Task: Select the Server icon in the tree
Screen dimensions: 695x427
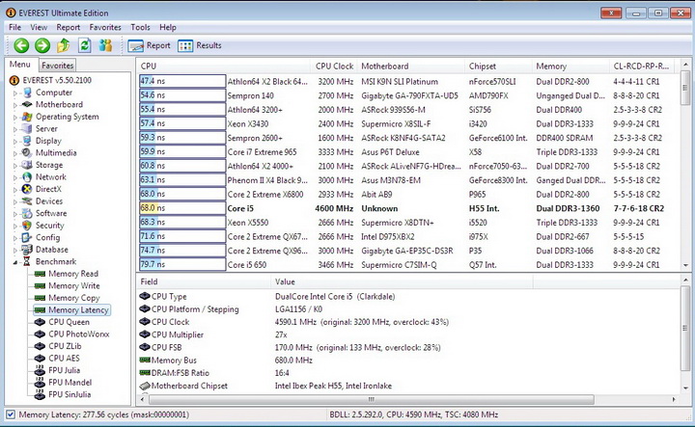Action: [x=27, y=129]
